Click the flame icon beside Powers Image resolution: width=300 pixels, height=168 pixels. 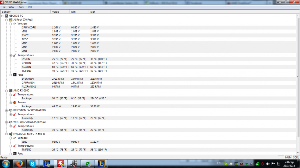pyautogui.click(x=15, y=102)
